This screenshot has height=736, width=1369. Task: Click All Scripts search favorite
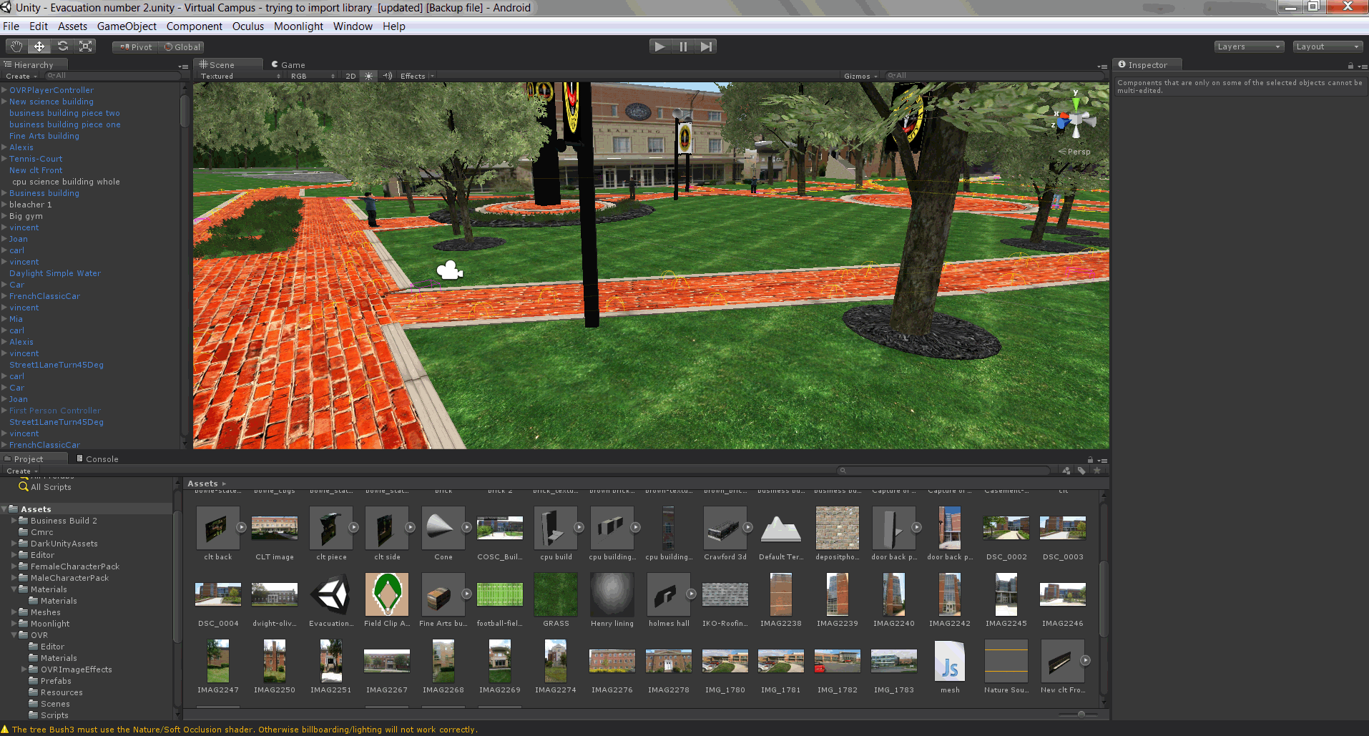click(46, 487)
